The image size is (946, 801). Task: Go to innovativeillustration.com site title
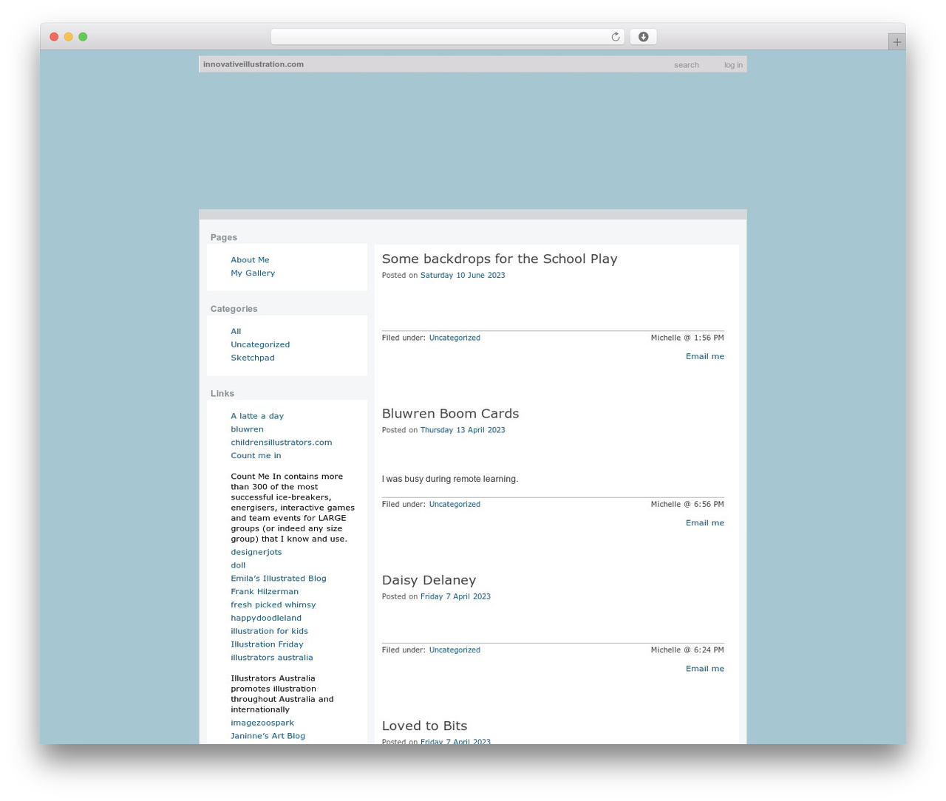point(253,64)
